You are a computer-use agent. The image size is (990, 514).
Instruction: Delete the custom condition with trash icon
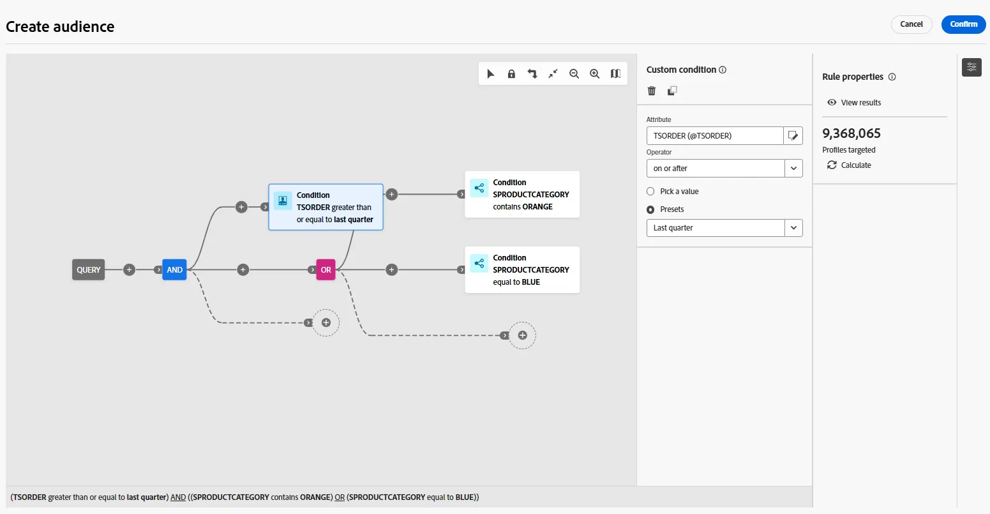click(652, 91)
